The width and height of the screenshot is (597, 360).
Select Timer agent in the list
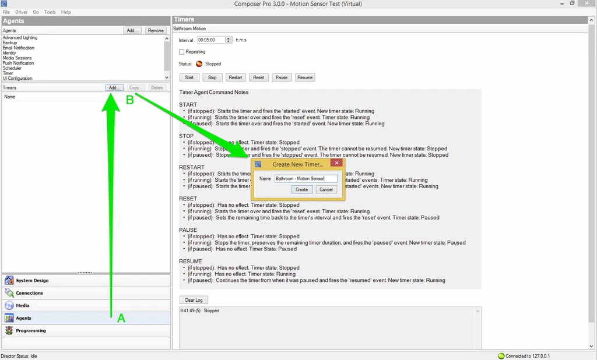coord(8,73)
